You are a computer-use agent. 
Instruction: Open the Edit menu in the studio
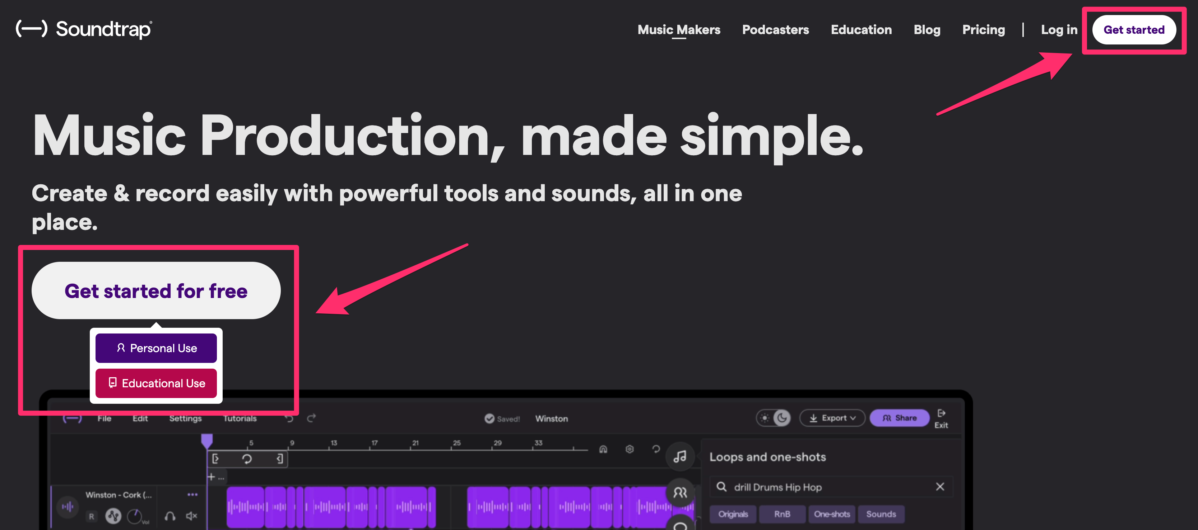point(140,418)
